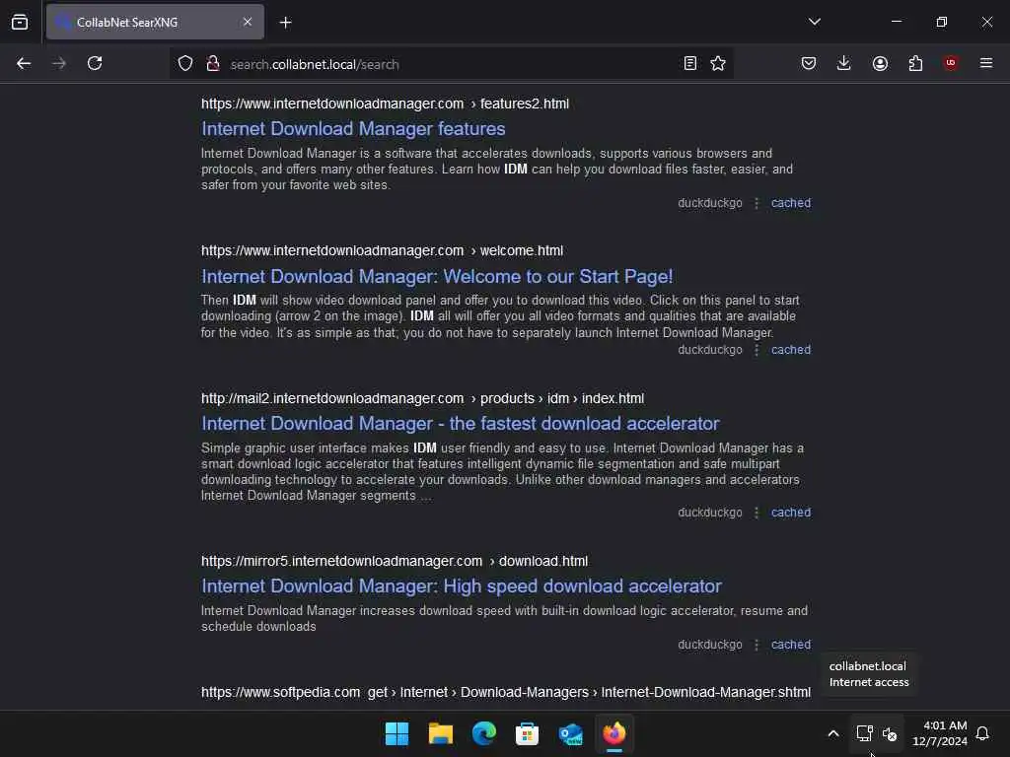The height and width of the screenshot is (757, 1010).
Task: Show hidden system tray icons
Action: point(832,733)
